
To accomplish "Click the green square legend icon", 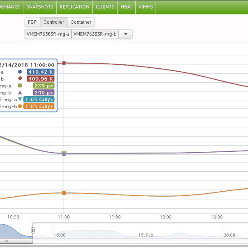I will pyautogui.click(x=20, y=86).
